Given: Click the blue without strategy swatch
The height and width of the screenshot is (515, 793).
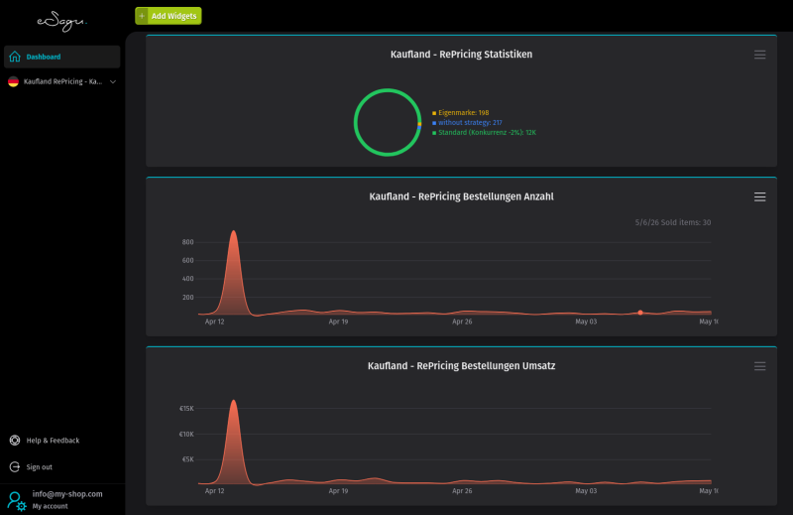Looking at the screenshot, I should point(434,123).
